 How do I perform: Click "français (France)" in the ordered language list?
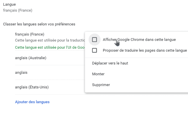(x=30, y=34)
